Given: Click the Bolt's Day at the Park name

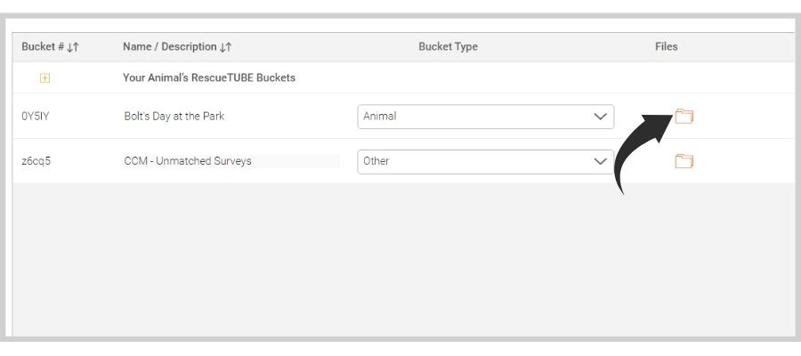Looking at the screenshot, I should (x=174, y=116).
